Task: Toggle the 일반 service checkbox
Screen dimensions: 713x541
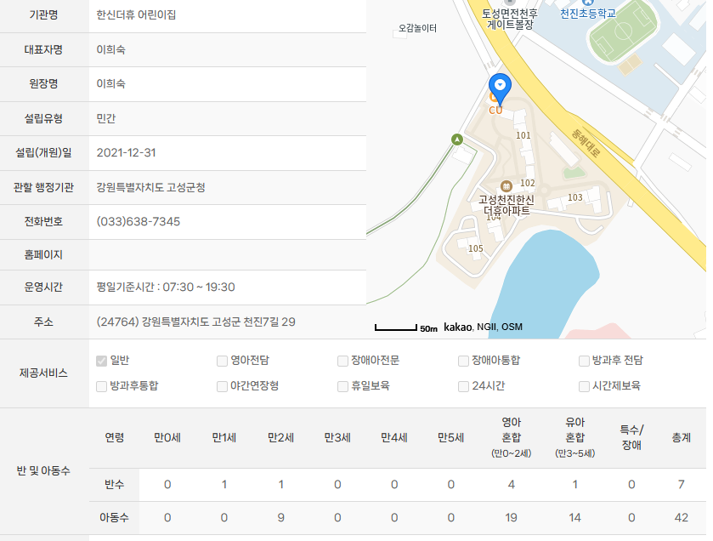Action: [101, 361]
